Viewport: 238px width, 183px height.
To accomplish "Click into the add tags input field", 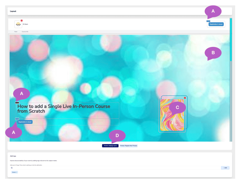I will pos(114,168).
